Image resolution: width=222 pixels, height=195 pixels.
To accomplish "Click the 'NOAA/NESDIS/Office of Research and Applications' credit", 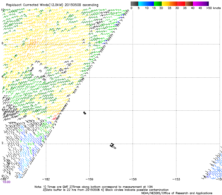I will [177, 193].
